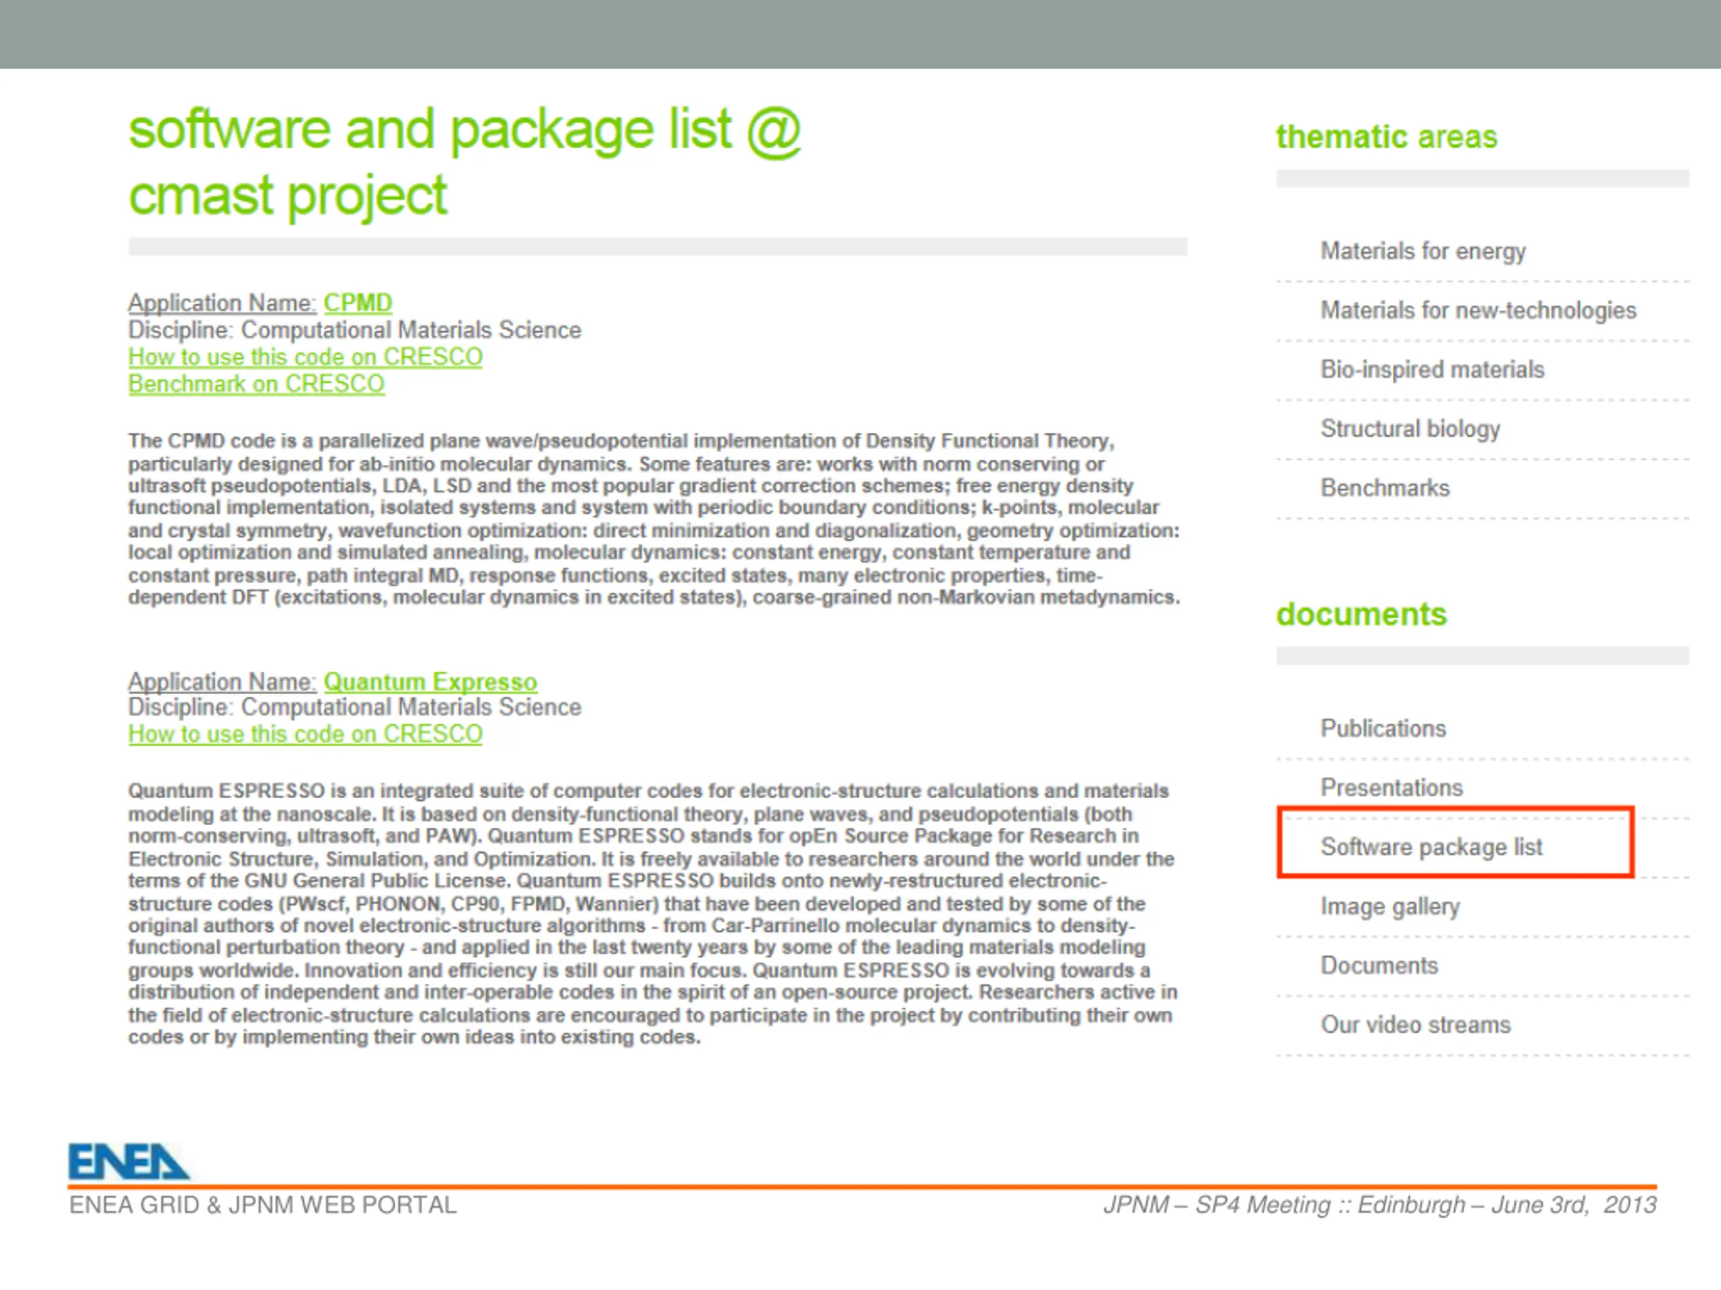This screenshot has width=1721, height=1290.
Task: Click the Quantum ESPRESSO description paragraph
Action: click(653, 914)
